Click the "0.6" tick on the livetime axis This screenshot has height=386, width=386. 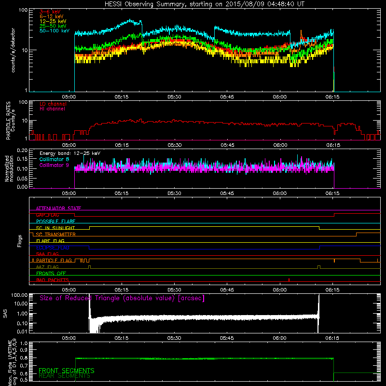[x=24, y=373]
